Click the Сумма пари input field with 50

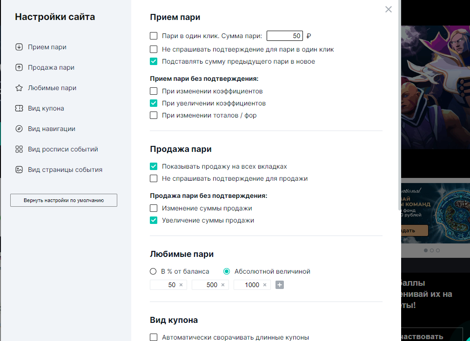click(285, 36)
